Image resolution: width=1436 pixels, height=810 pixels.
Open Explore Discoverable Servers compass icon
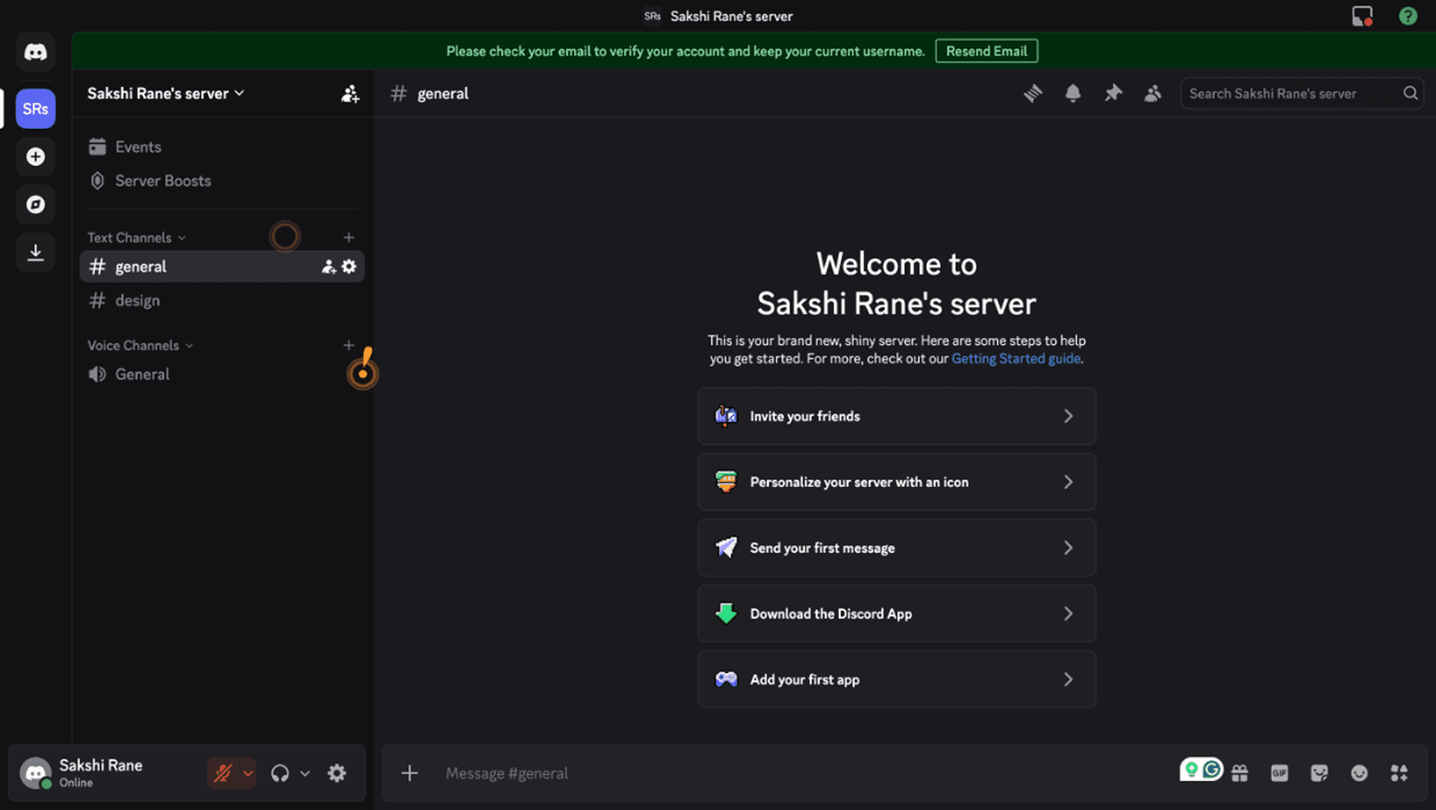(x=36, y=205)
